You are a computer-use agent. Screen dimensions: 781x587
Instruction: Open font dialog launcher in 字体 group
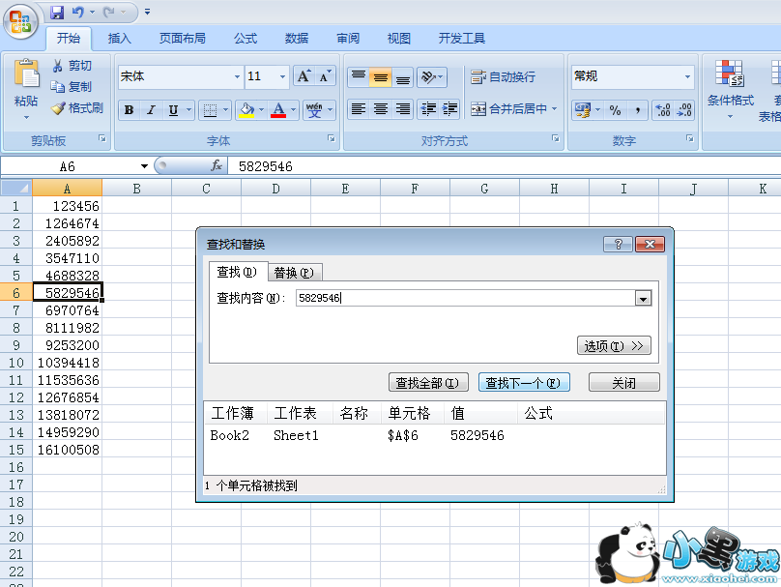(x=332, y=138)
